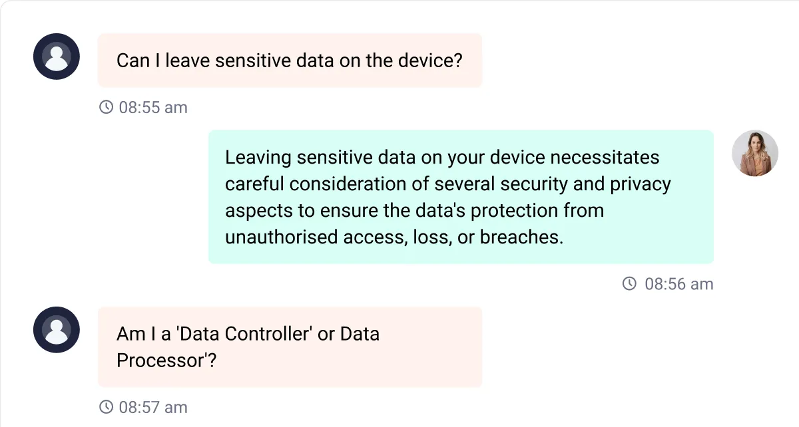Click the person silhouette inside the bottom avatar circle
799x427 pixels.
tap(56, 329)
